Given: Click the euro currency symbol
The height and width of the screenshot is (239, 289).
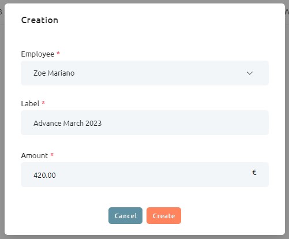Looking at the screenshot, I should point(254,172).
